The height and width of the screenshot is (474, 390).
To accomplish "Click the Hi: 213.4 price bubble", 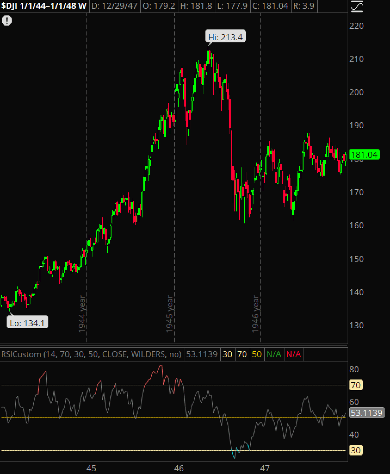I will (225, 37).
